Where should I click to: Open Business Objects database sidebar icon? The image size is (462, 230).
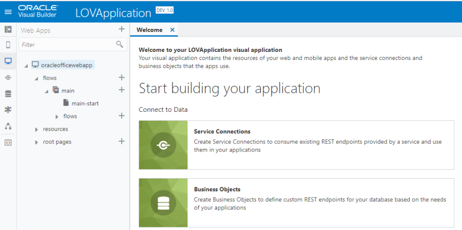click(x=8, y=94)
